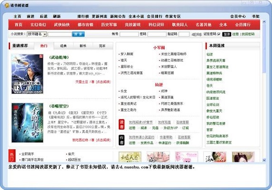This screenshot has height=190, width=272.
Task: Open the 书架 bookshelf
Action: point(256,16)
